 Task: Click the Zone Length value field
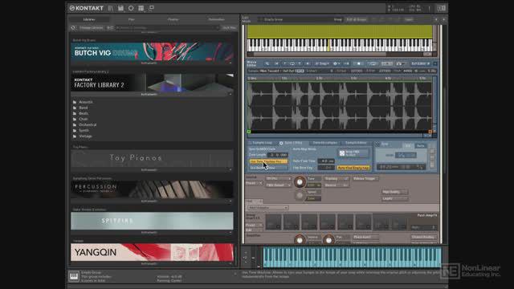pyautogui.click(x=277, y=155)
